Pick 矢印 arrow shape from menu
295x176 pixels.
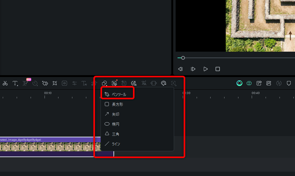(x=115, y=114)
